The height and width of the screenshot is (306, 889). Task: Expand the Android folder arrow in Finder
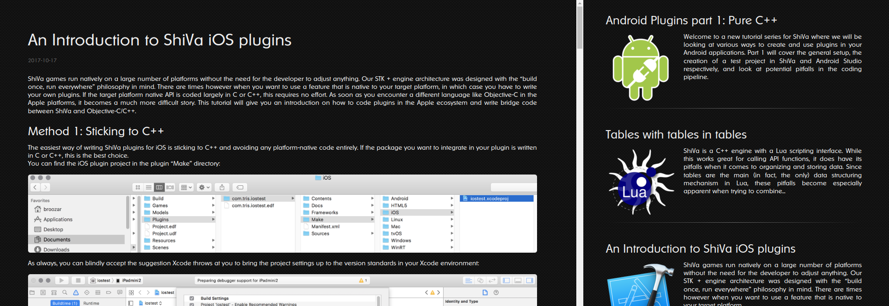(452, 198)
